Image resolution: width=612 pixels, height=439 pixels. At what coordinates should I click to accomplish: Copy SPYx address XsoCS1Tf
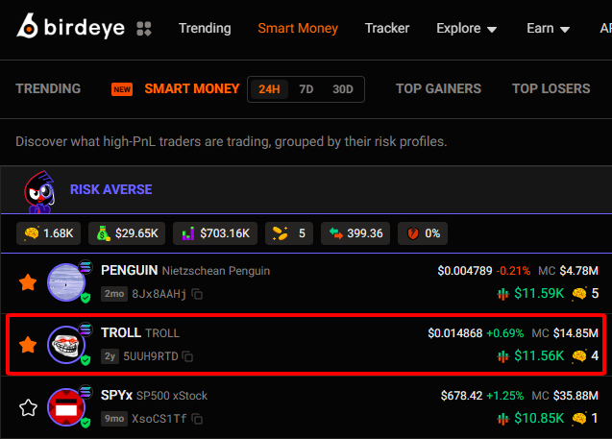197,419
